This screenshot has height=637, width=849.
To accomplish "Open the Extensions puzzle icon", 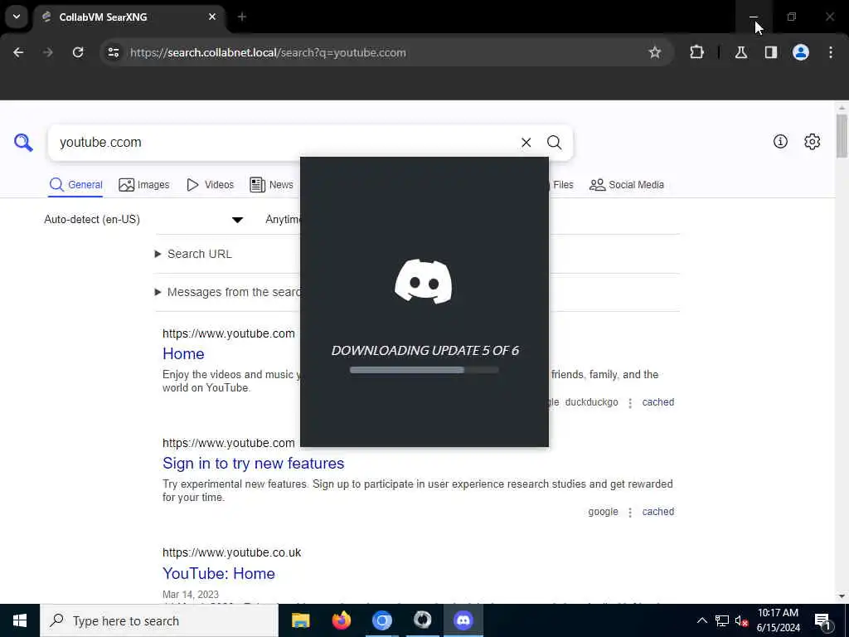I will point(696,52).
